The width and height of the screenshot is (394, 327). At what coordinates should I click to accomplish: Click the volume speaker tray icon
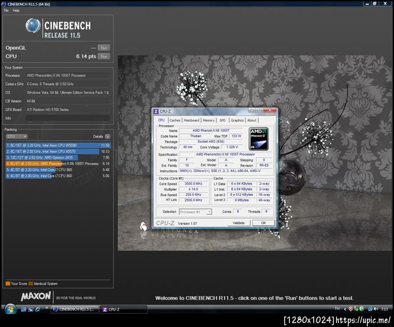coord(376,309)
